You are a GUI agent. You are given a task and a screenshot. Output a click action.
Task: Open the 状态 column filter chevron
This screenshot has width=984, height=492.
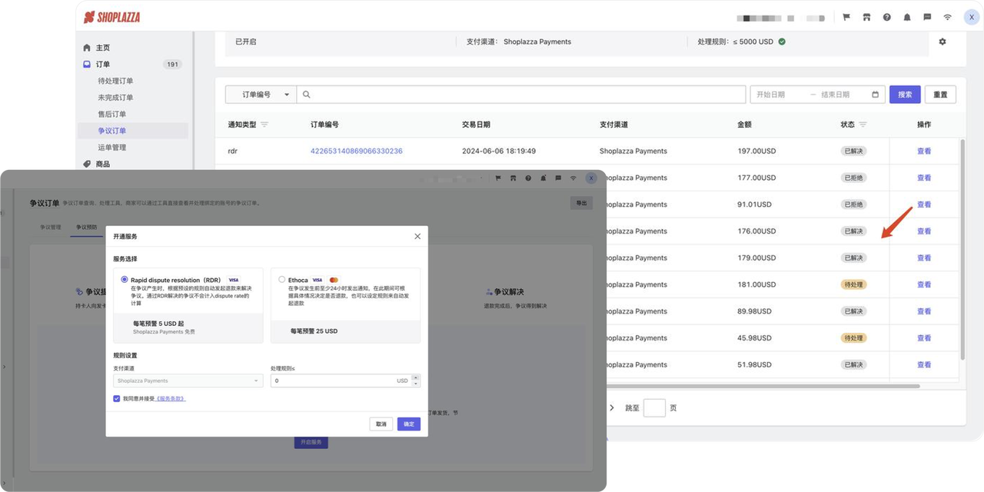click(x=864, y=125)
